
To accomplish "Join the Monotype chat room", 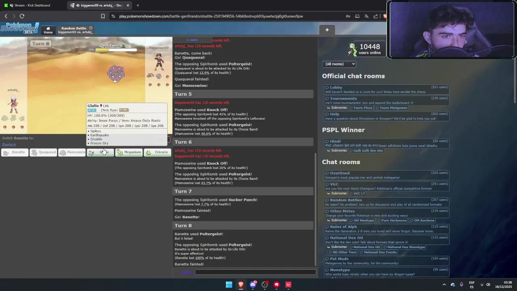I will [387, 272].
